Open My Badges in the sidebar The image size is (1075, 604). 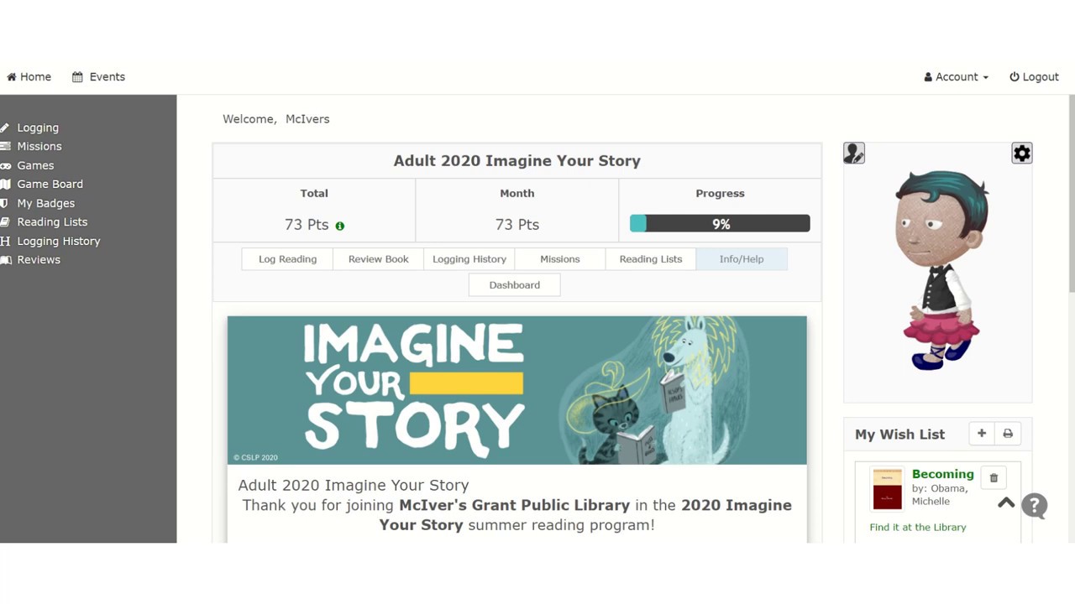click(45, 203)
